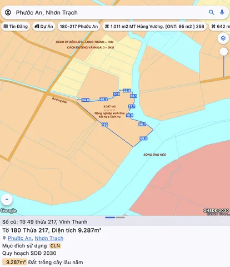The height and width of the screenshot is (267, 230).
Task: Open the '1.011 m2 MT Hùng Vương' listing chip
Action: pyautogui.click(x=154, y=27)
